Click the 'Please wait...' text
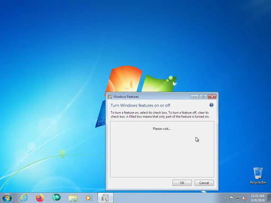The image size is (271, 203). click(162, 129)
